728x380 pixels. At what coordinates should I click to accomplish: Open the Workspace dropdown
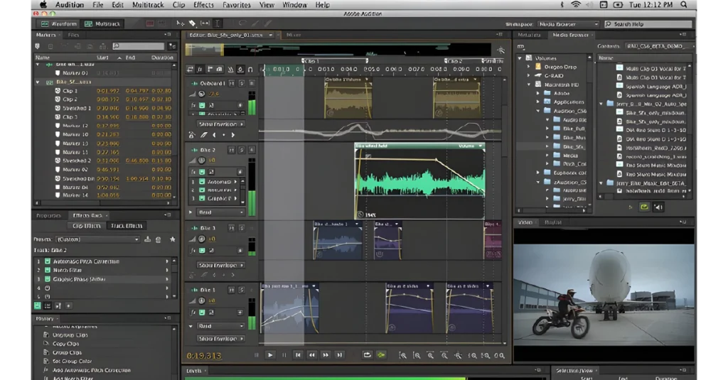tap(569, 24)
